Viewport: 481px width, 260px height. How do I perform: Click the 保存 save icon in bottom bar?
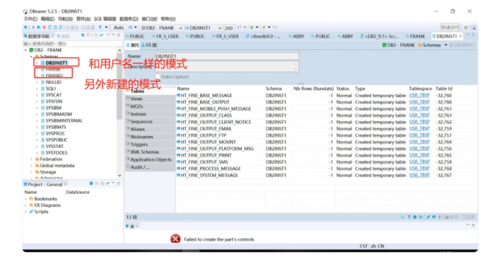[451, 217]
